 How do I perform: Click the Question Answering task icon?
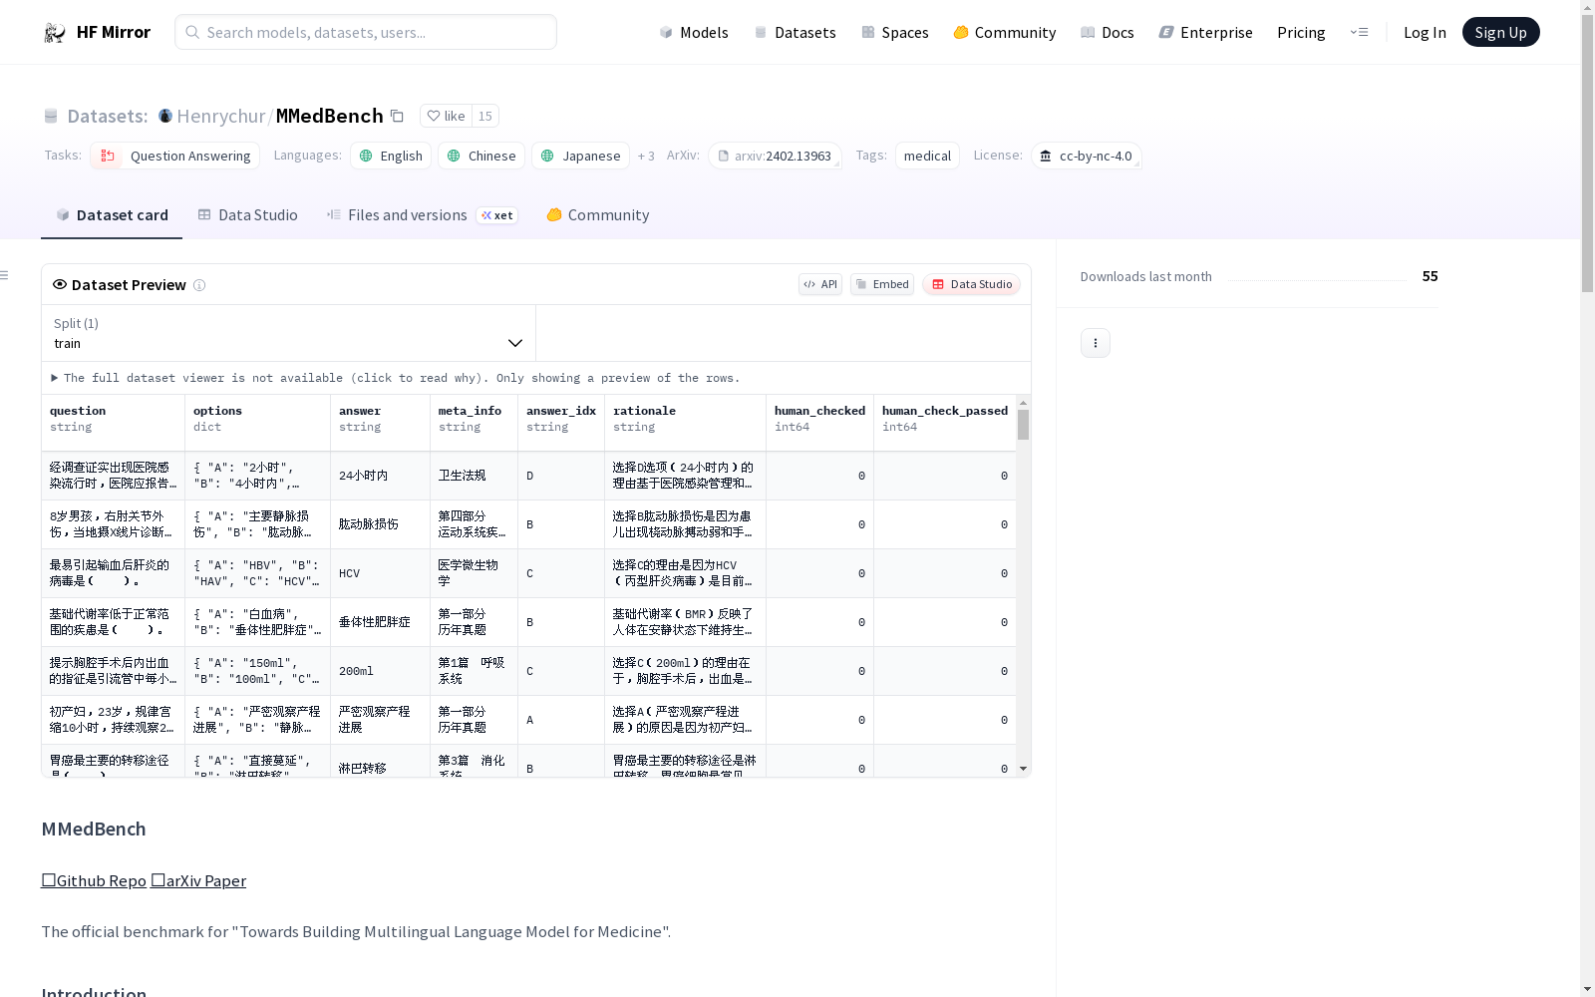click(x=107, y=156)
